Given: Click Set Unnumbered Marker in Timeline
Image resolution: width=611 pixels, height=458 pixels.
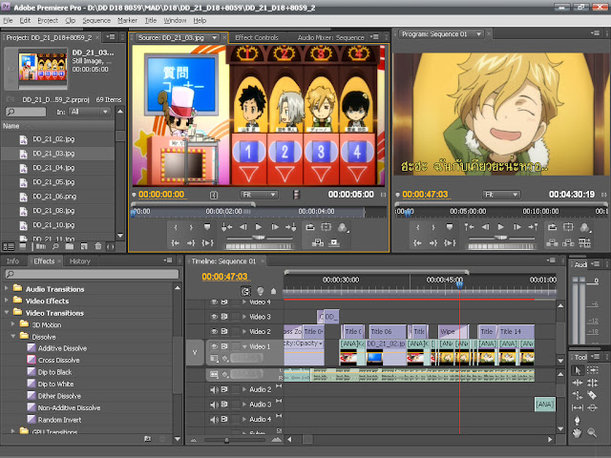Looking at the screenshot, I should pyautogui.click(x=274, y=291).
